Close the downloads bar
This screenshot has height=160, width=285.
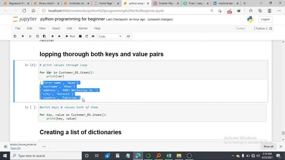pyautogui.click(x=281, y=146)
